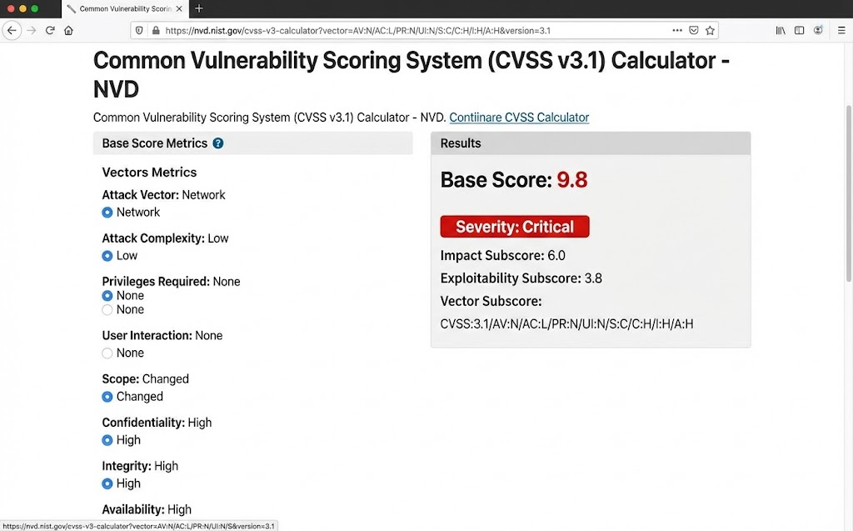853x531 pixels.
Task: Open the Firefox hamburger menu
Action: [841, 30]
